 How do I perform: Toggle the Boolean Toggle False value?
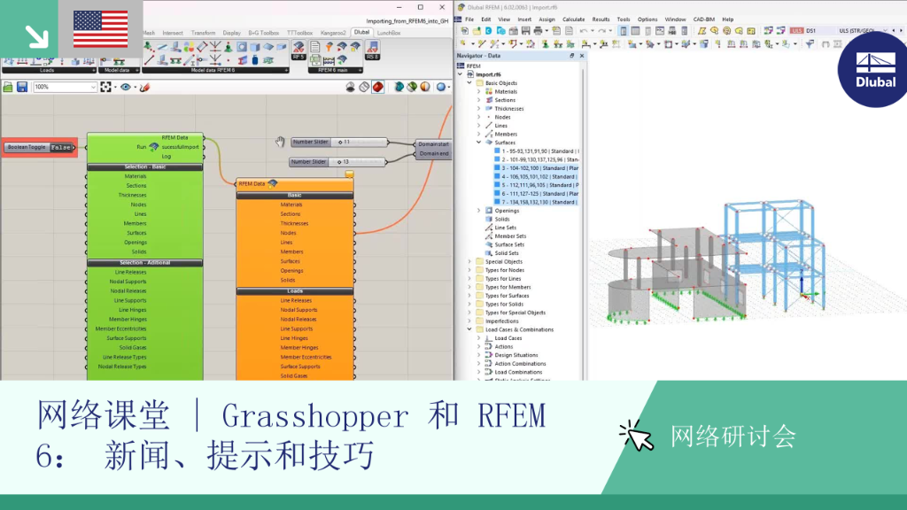click(60, 148)
